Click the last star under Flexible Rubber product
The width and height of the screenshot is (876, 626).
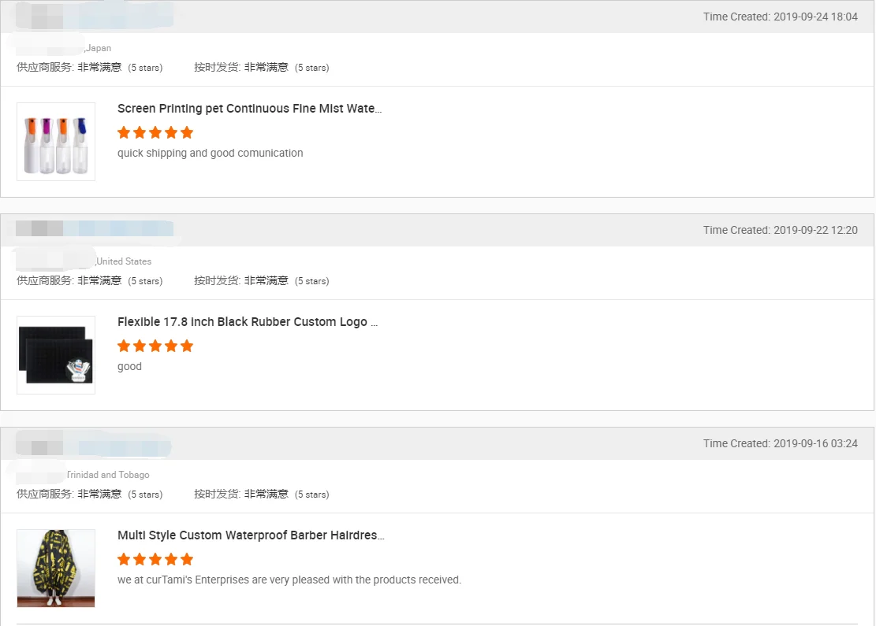coord(187,346)
